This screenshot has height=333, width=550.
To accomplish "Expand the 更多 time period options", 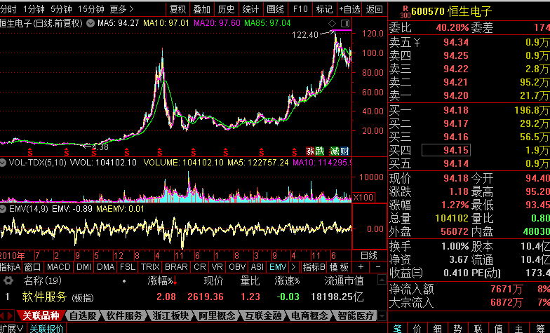I will click(122, 9).
